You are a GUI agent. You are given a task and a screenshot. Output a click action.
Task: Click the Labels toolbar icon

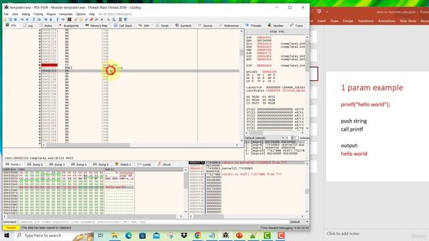pos(86,19)
